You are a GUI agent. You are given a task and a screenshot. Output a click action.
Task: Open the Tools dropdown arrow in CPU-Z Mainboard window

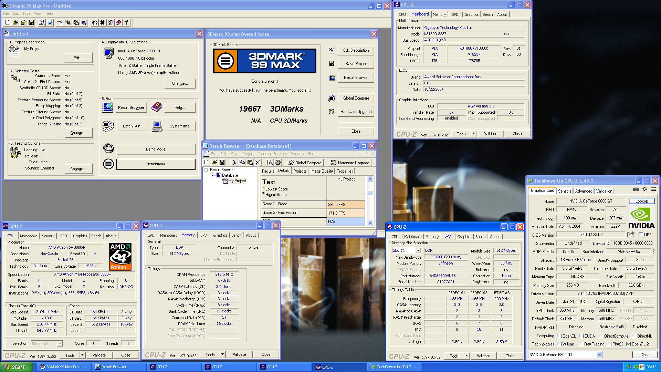[474, 134]
